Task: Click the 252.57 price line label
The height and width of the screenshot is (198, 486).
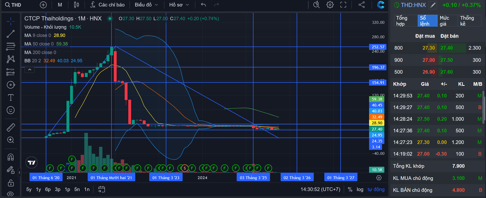Action: [x=378, y=47]
